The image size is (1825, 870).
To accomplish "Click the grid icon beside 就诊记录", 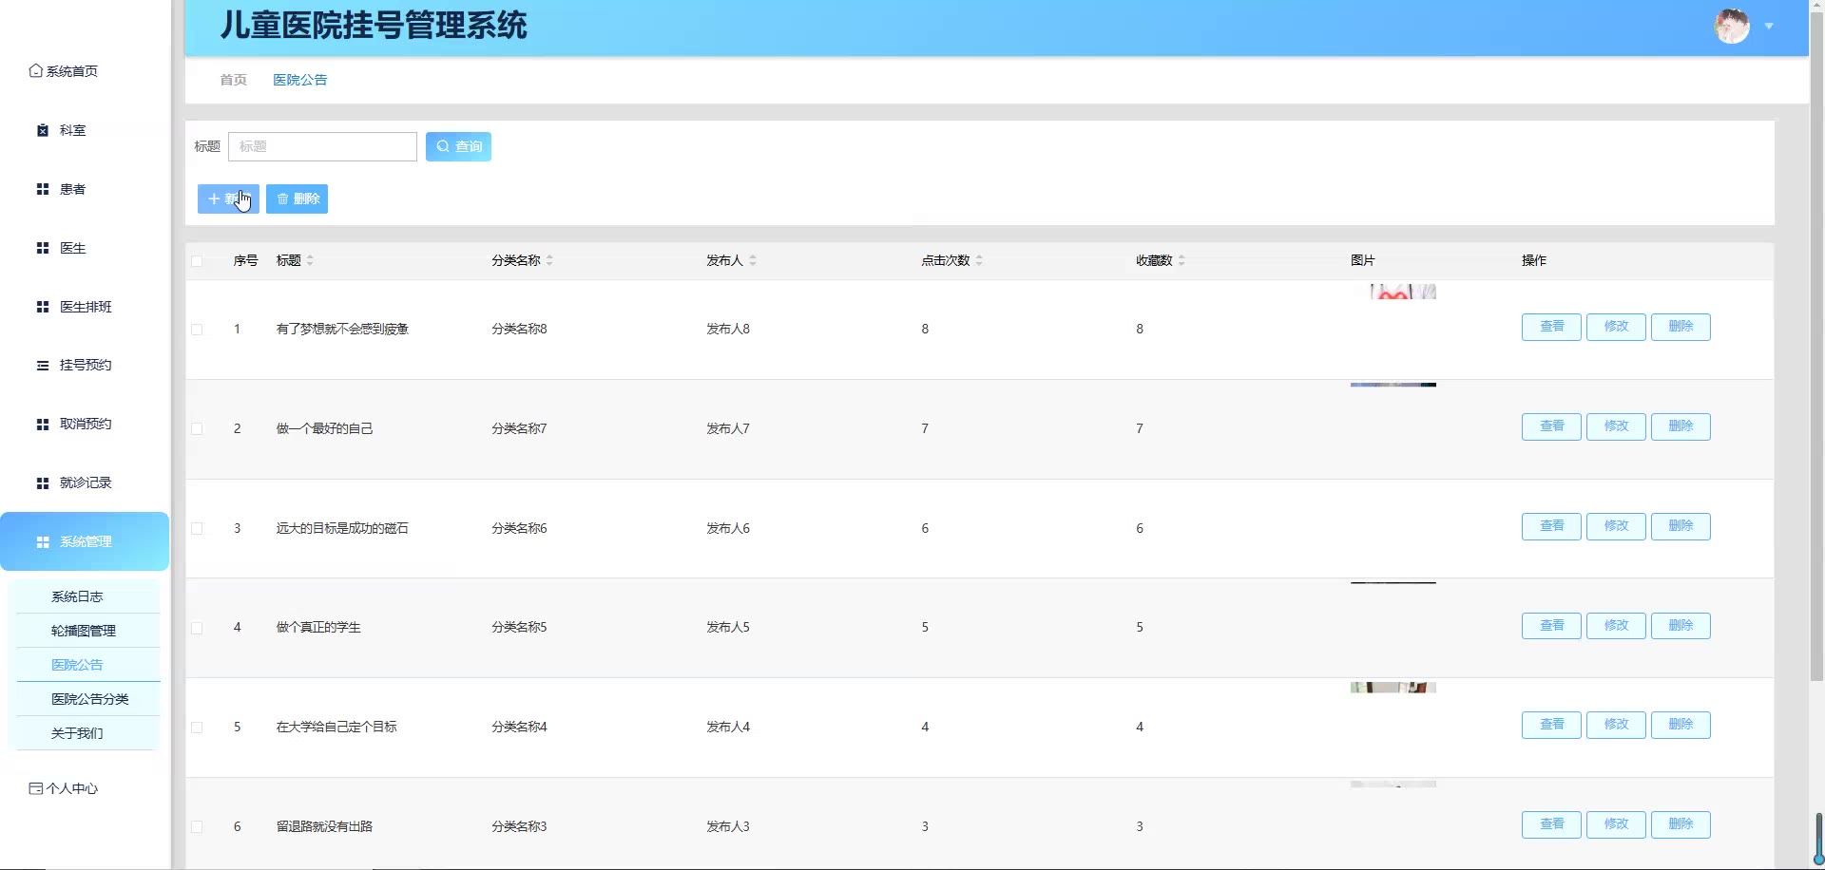I will [x=43, y=483].
